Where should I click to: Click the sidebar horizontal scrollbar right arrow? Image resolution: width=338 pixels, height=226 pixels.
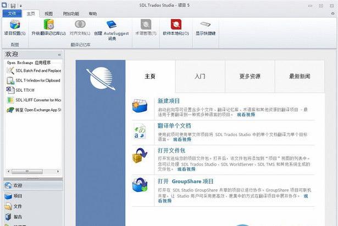(x=58, y=172)
